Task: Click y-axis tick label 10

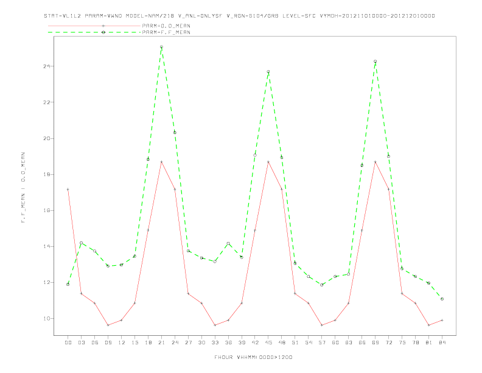Action: pos(47,319)
